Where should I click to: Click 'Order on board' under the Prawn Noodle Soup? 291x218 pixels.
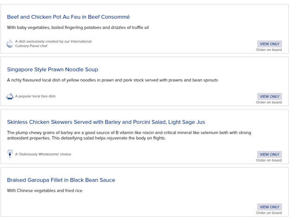(269, 102)
